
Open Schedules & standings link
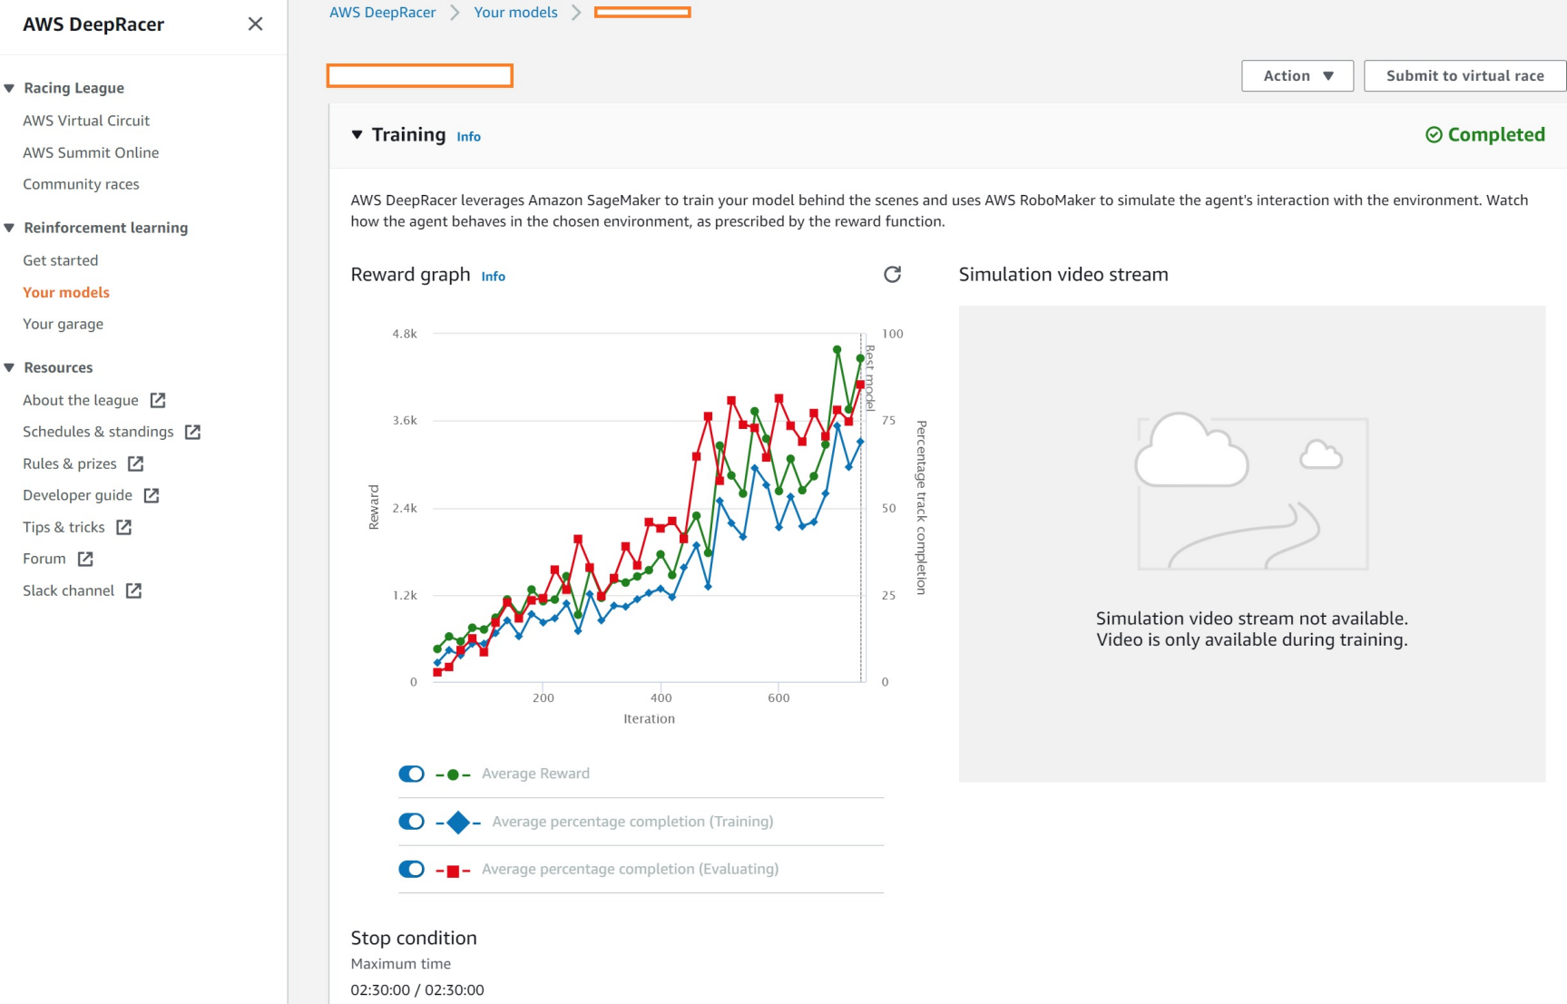click(98, 432)
